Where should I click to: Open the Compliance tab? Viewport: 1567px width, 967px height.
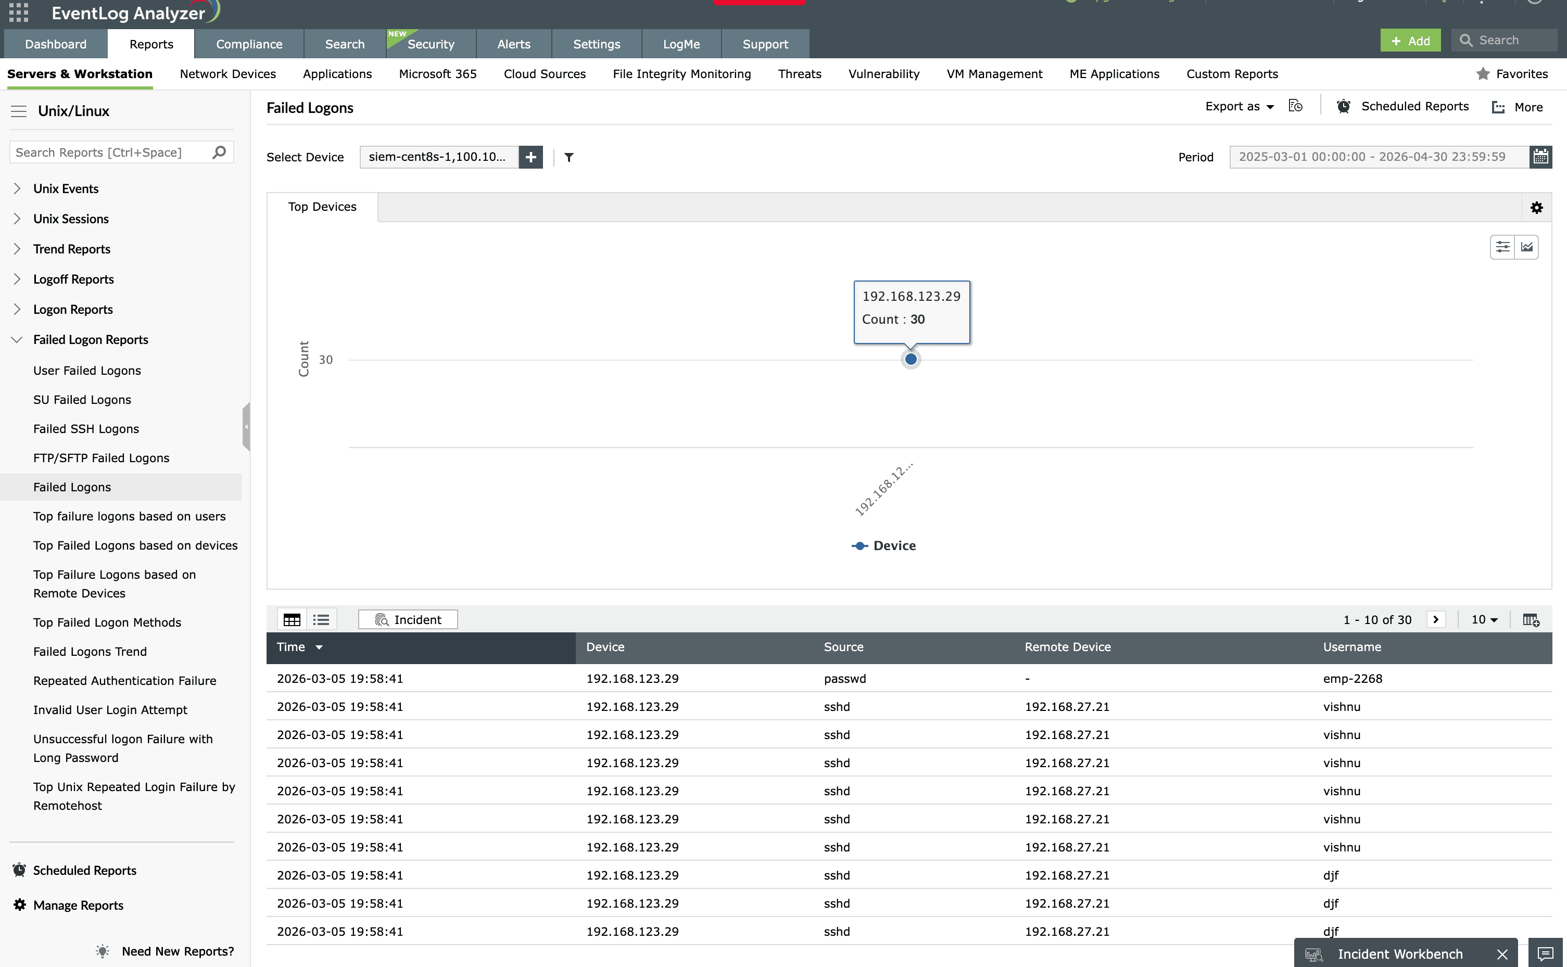click(x=249, y=44)
